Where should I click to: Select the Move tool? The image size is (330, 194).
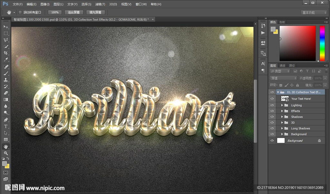tap(6, 27)
